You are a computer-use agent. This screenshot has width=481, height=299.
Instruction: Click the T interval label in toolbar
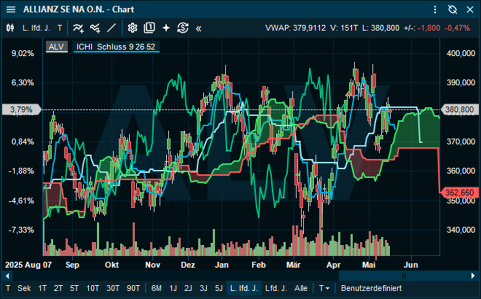pyautogui.click(x=60, y=28)
